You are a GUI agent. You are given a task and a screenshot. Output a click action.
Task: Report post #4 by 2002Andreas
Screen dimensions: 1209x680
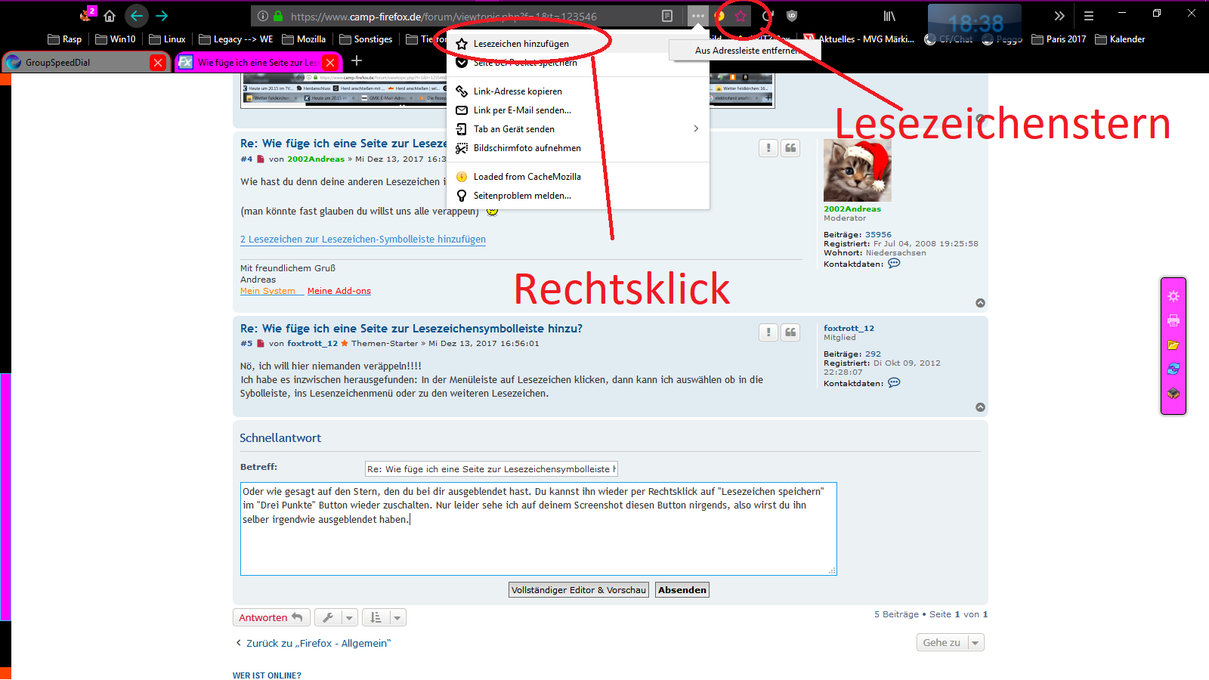[x=768, y=148]
